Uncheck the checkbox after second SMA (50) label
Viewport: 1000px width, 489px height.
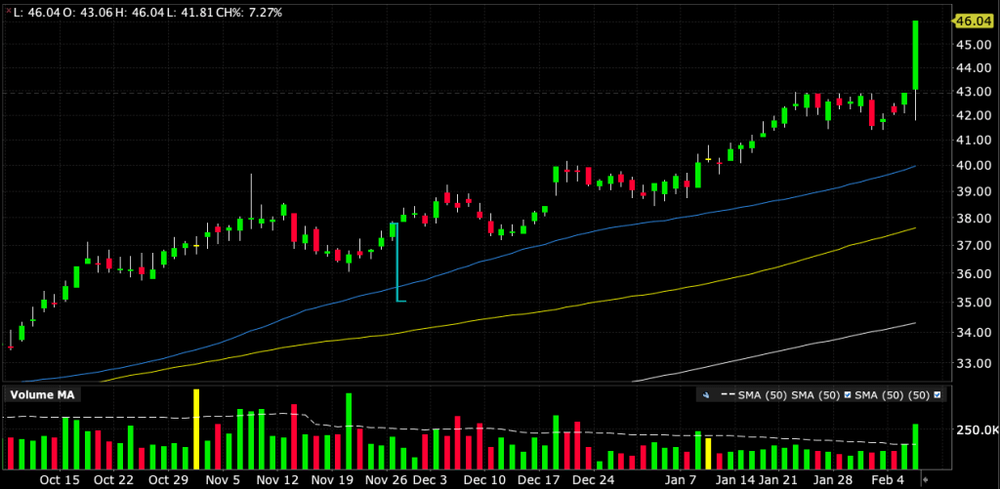[x=848, y=395]
